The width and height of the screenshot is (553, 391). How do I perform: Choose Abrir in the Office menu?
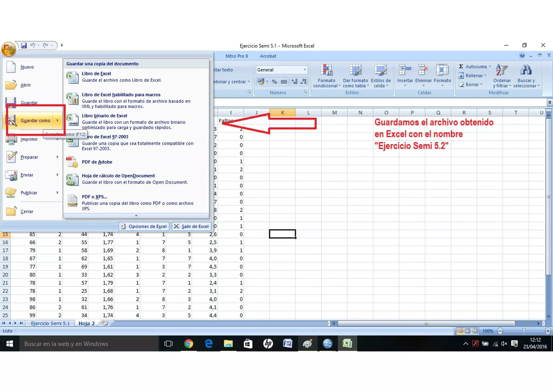point(32,85)
